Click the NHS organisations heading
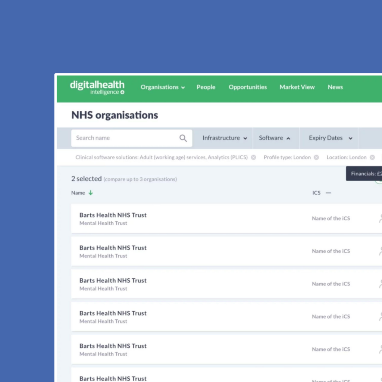 point(115,115)
